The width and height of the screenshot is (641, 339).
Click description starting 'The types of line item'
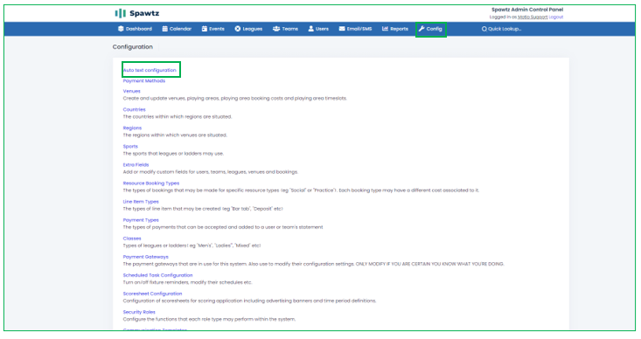[x=203, y=209]
